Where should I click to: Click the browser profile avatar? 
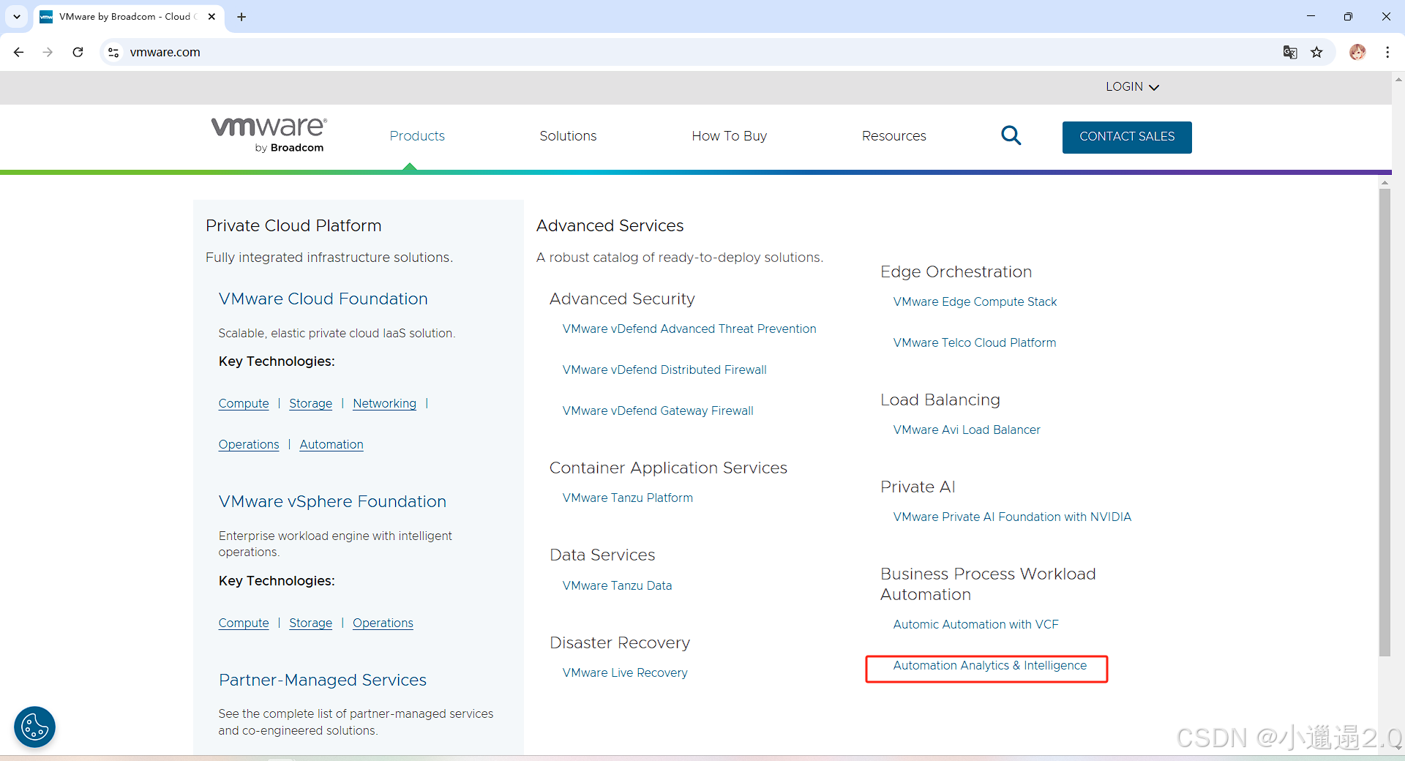[1357, 52]
